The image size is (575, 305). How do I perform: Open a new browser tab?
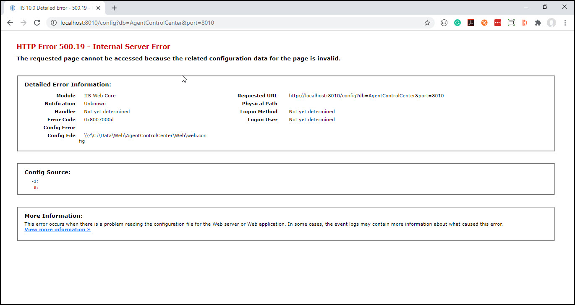(114, 7)
